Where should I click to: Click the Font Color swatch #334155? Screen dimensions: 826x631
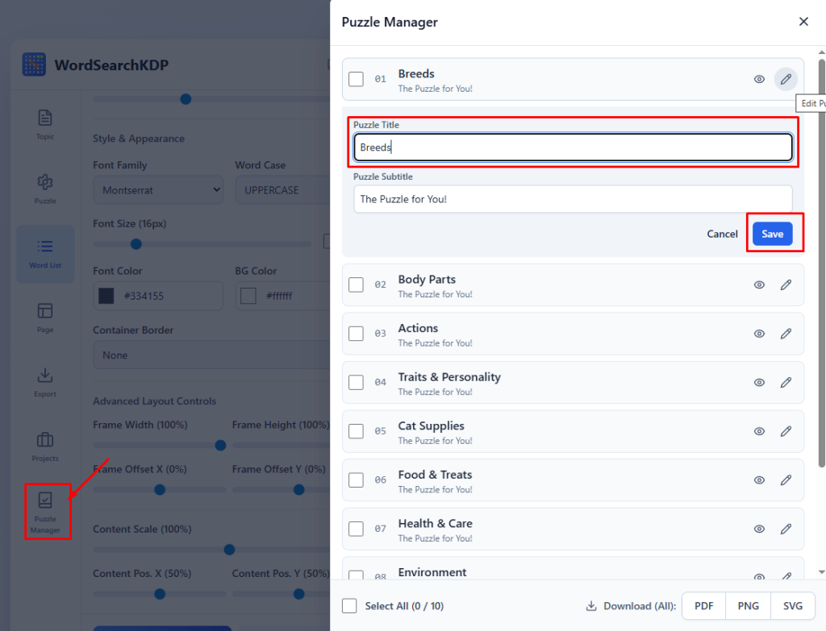point(106,296)
